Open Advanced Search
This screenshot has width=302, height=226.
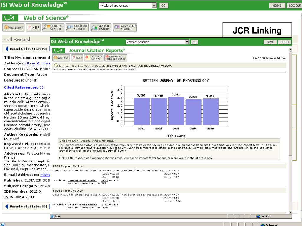point(125,27)
